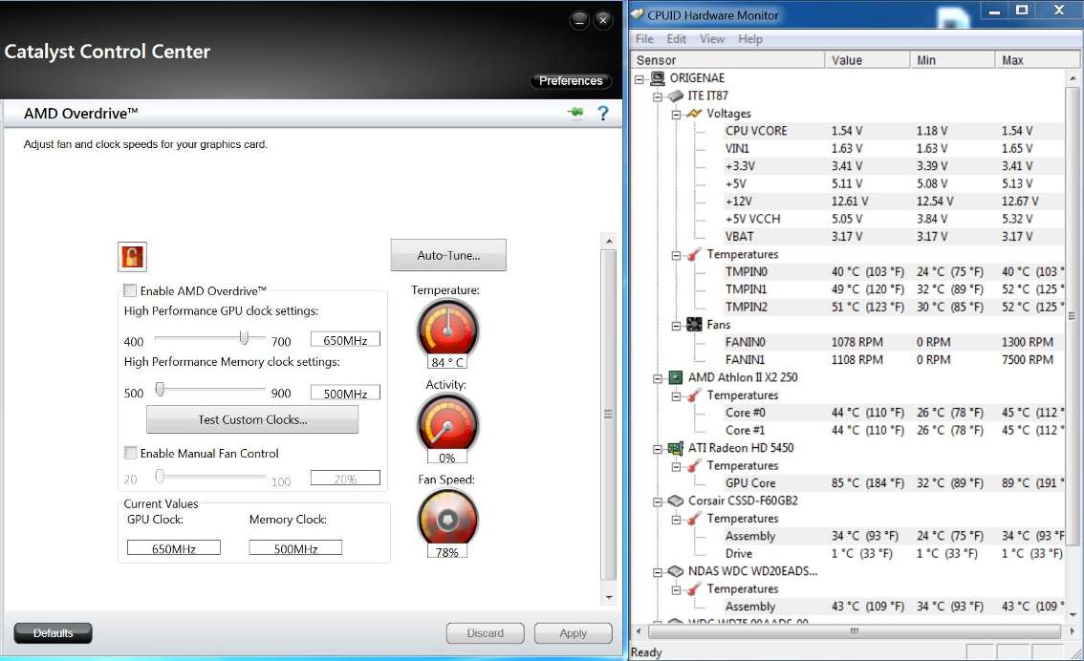
Task: Collapse the Voltages node
Action: click(676, 114)
